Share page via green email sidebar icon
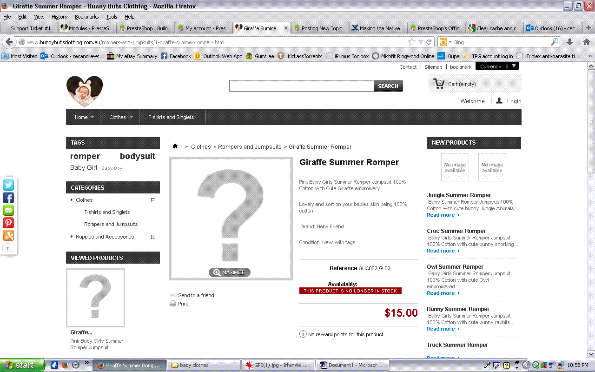This screenshot has height=372, width=595. [8, 210]
